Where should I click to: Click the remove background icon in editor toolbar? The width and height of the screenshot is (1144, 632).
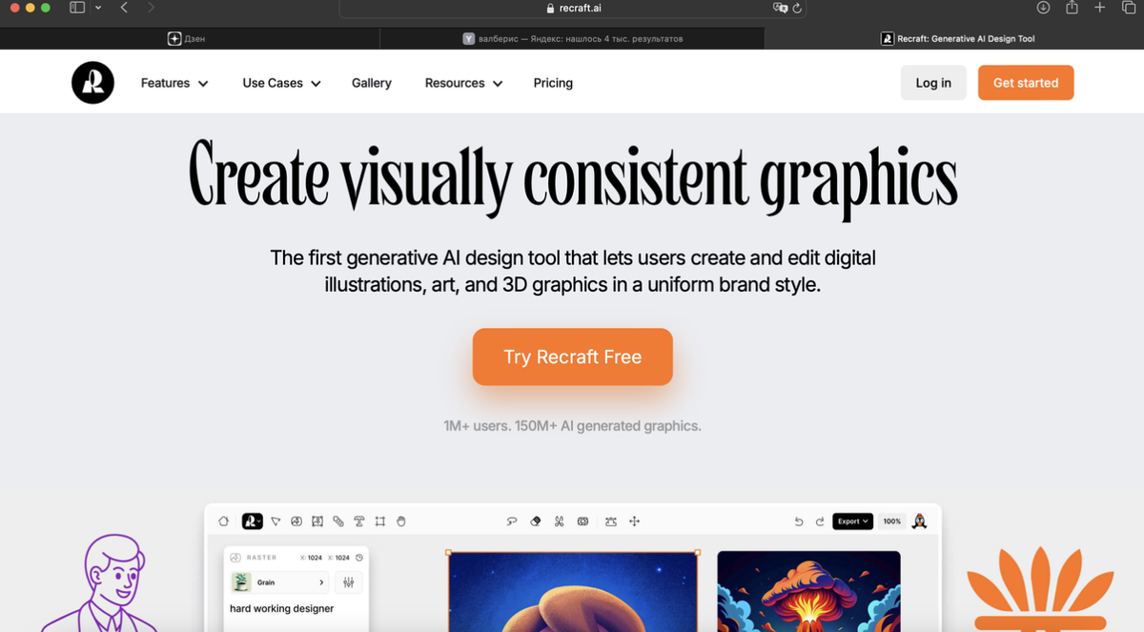(582, 521)
